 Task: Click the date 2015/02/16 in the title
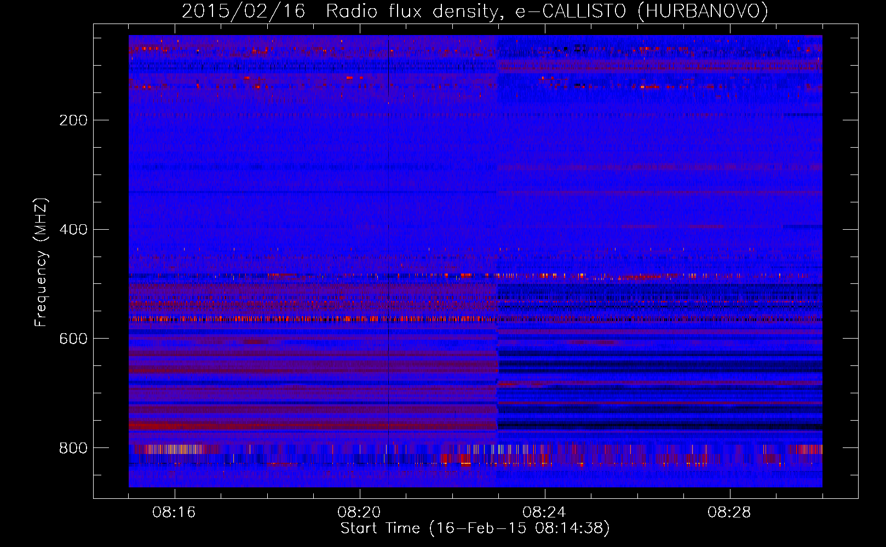pyautogui.click(x=243, y=11)
